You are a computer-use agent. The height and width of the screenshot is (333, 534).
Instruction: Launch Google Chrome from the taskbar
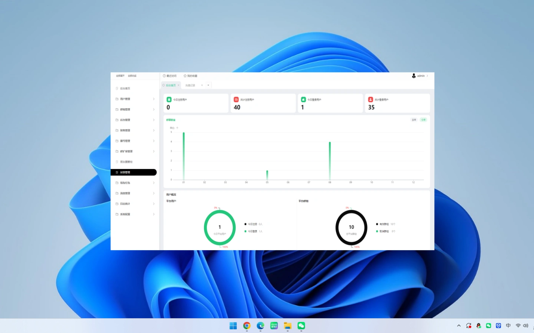[x=247, y=326]
